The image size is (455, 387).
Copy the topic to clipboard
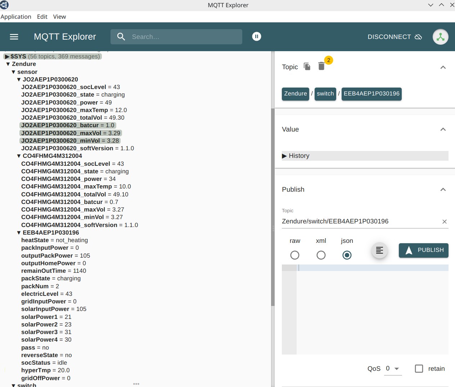[307, 66]
